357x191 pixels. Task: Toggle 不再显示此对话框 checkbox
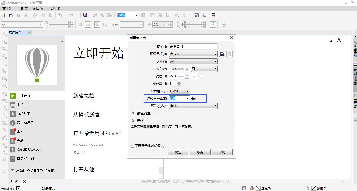(x=132, y=146)
